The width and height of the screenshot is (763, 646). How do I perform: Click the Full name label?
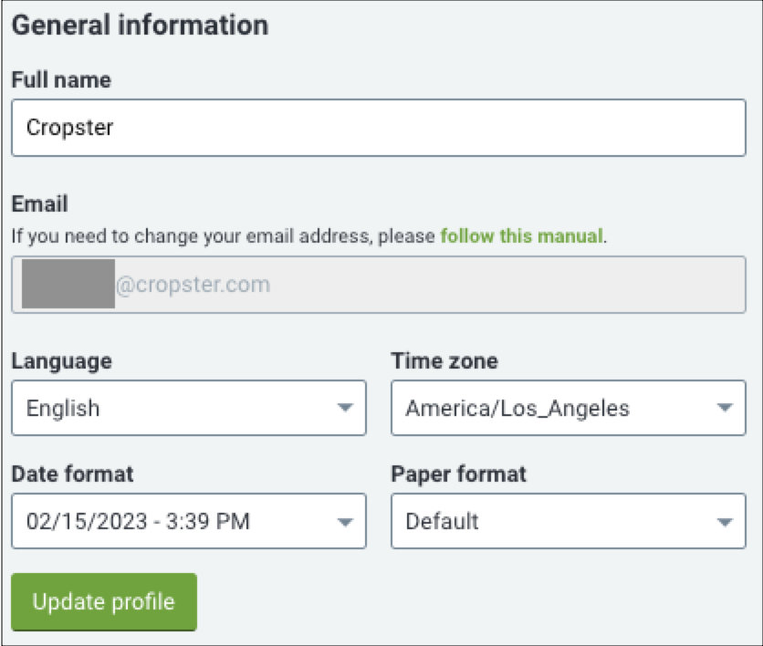(x=61, y=79)
